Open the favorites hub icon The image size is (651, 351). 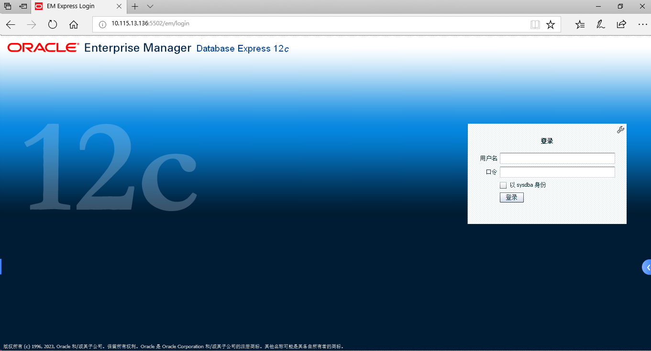point(580,24)
